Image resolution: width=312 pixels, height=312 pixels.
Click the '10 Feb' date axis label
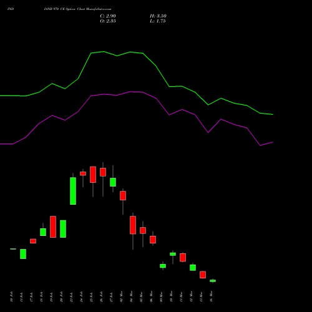[11, 296]
